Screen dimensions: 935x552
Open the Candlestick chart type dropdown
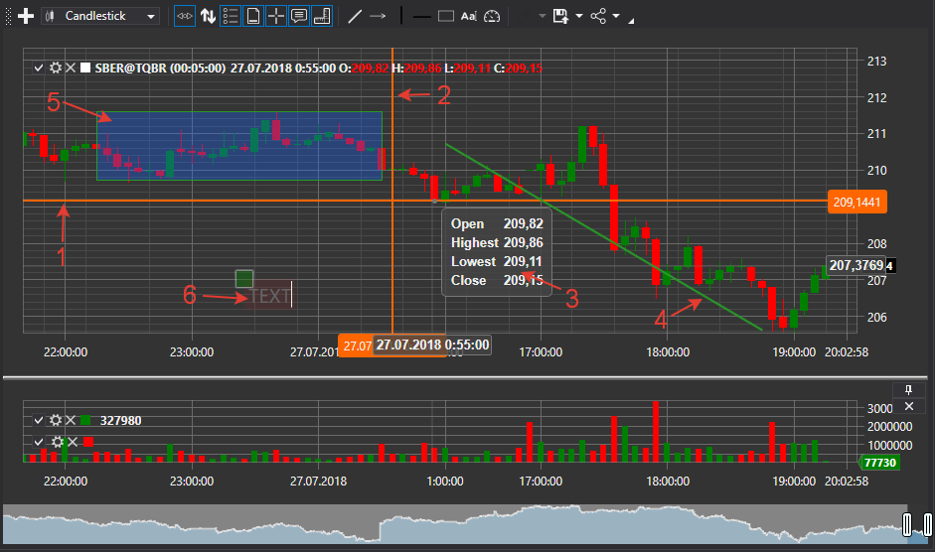click(x=101, y=16)
